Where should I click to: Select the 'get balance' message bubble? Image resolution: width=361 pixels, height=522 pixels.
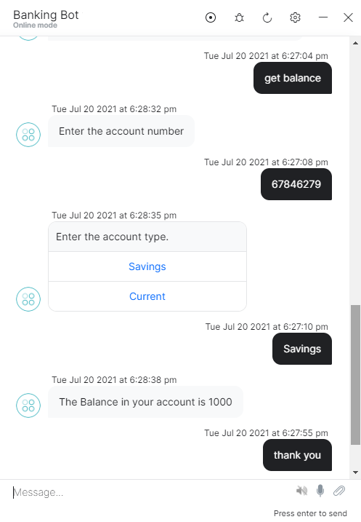293,78
